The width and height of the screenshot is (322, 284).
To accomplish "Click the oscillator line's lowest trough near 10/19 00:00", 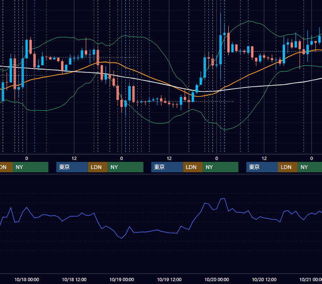I will (x=122, y=238).
